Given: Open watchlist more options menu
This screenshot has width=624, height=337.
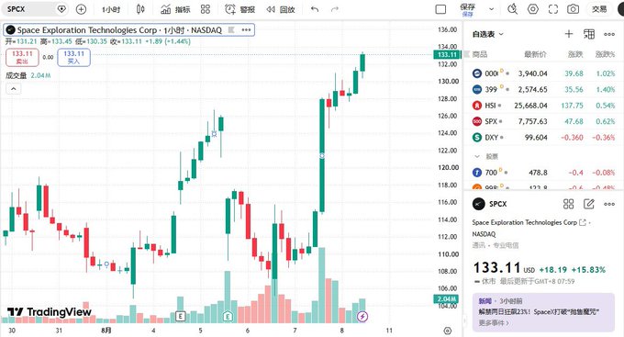Looking at the screenshot, I should click(x=609, y=34).
